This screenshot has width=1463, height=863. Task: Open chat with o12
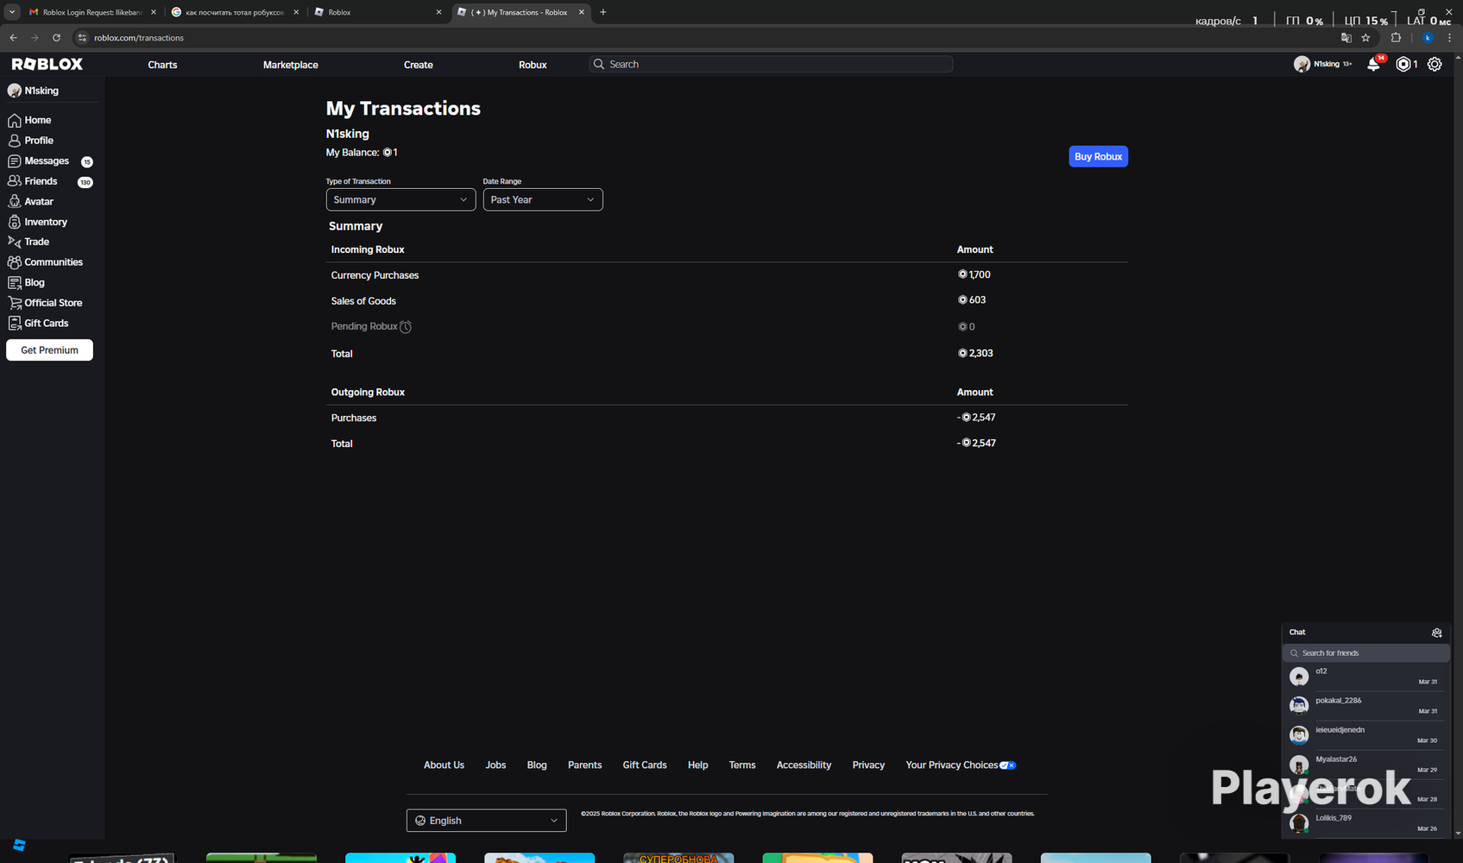(1365, 677)
